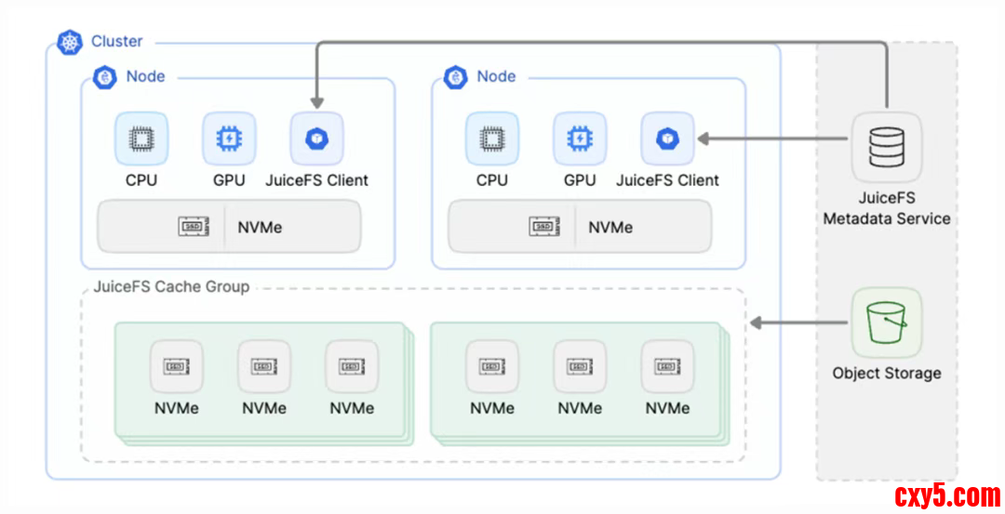Image resolution: width=1005 pixels, height=514 pixels.
Task: Click the Kubernetes icon beside the Cluster label
Action: point(70,42)
